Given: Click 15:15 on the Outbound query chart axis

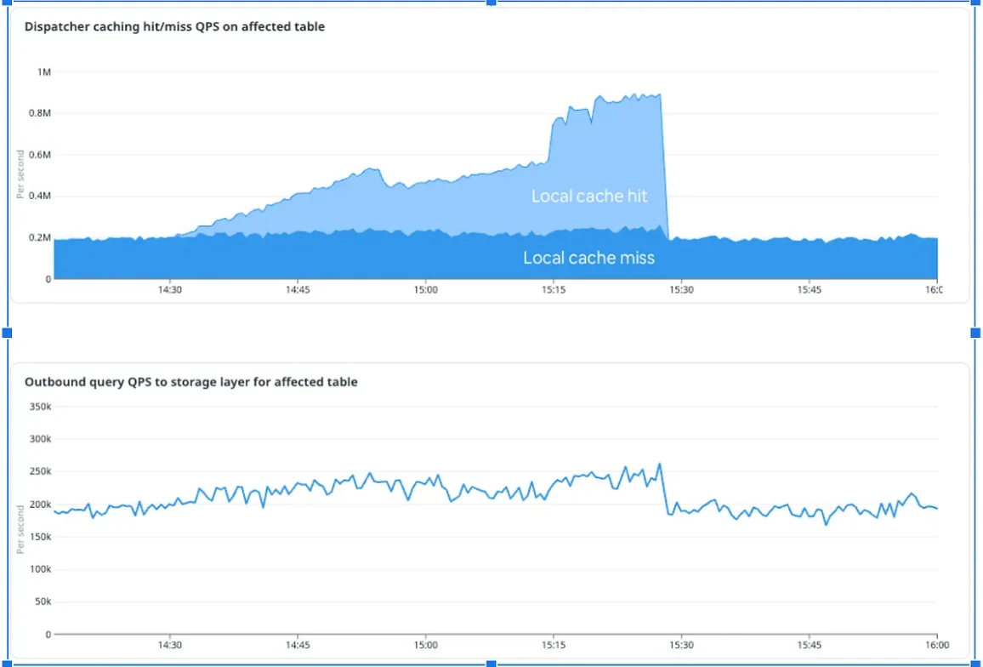Looking at the screenshot, I should [554, 645].
